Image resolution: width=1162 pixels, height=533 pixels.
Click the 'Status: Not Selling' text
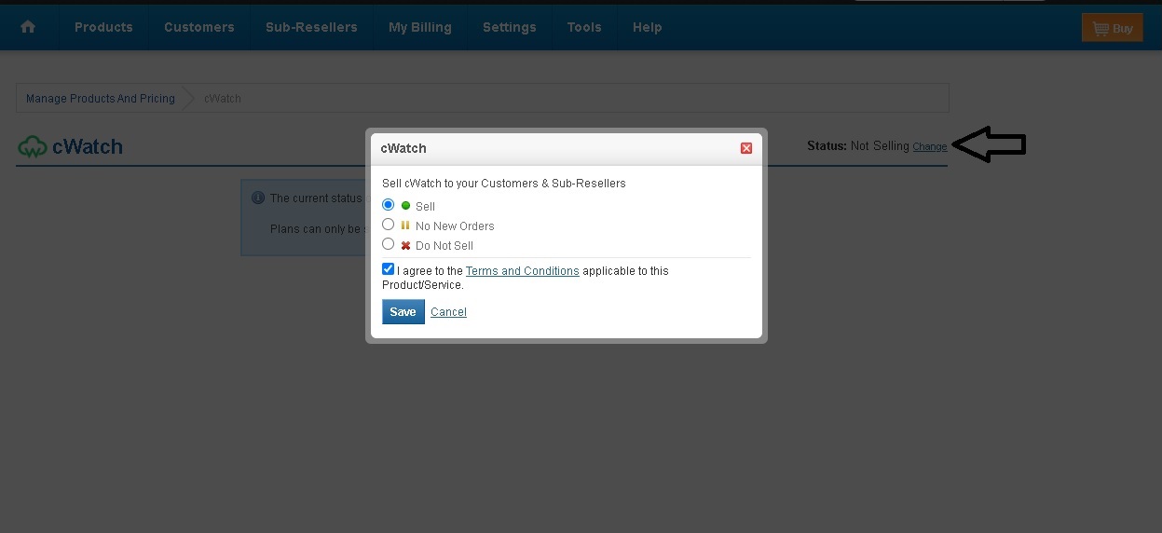click(858, 145)
